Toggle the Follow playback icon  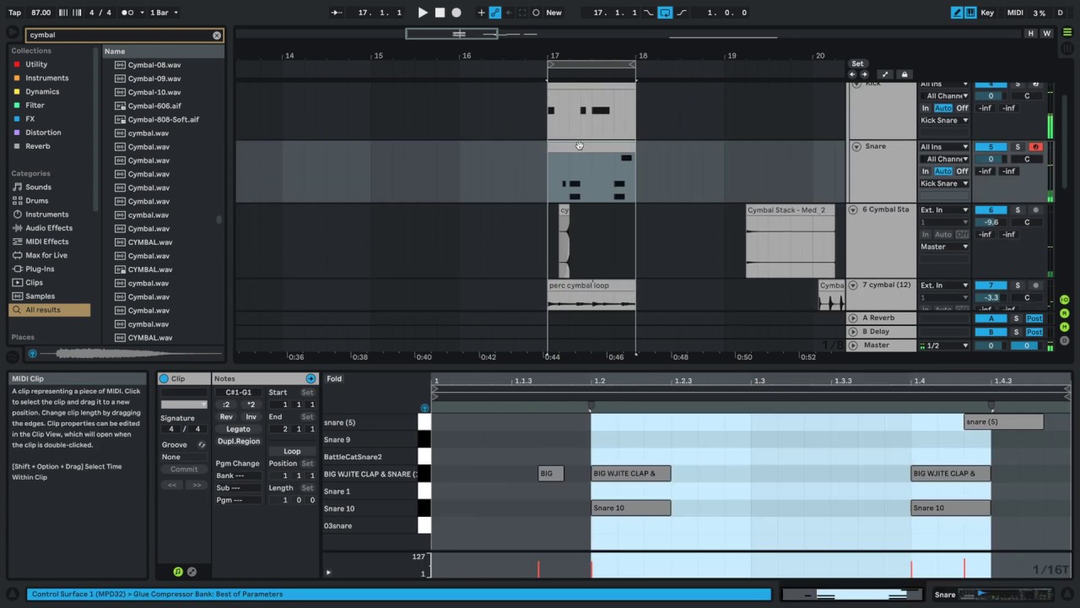[337, 13]
